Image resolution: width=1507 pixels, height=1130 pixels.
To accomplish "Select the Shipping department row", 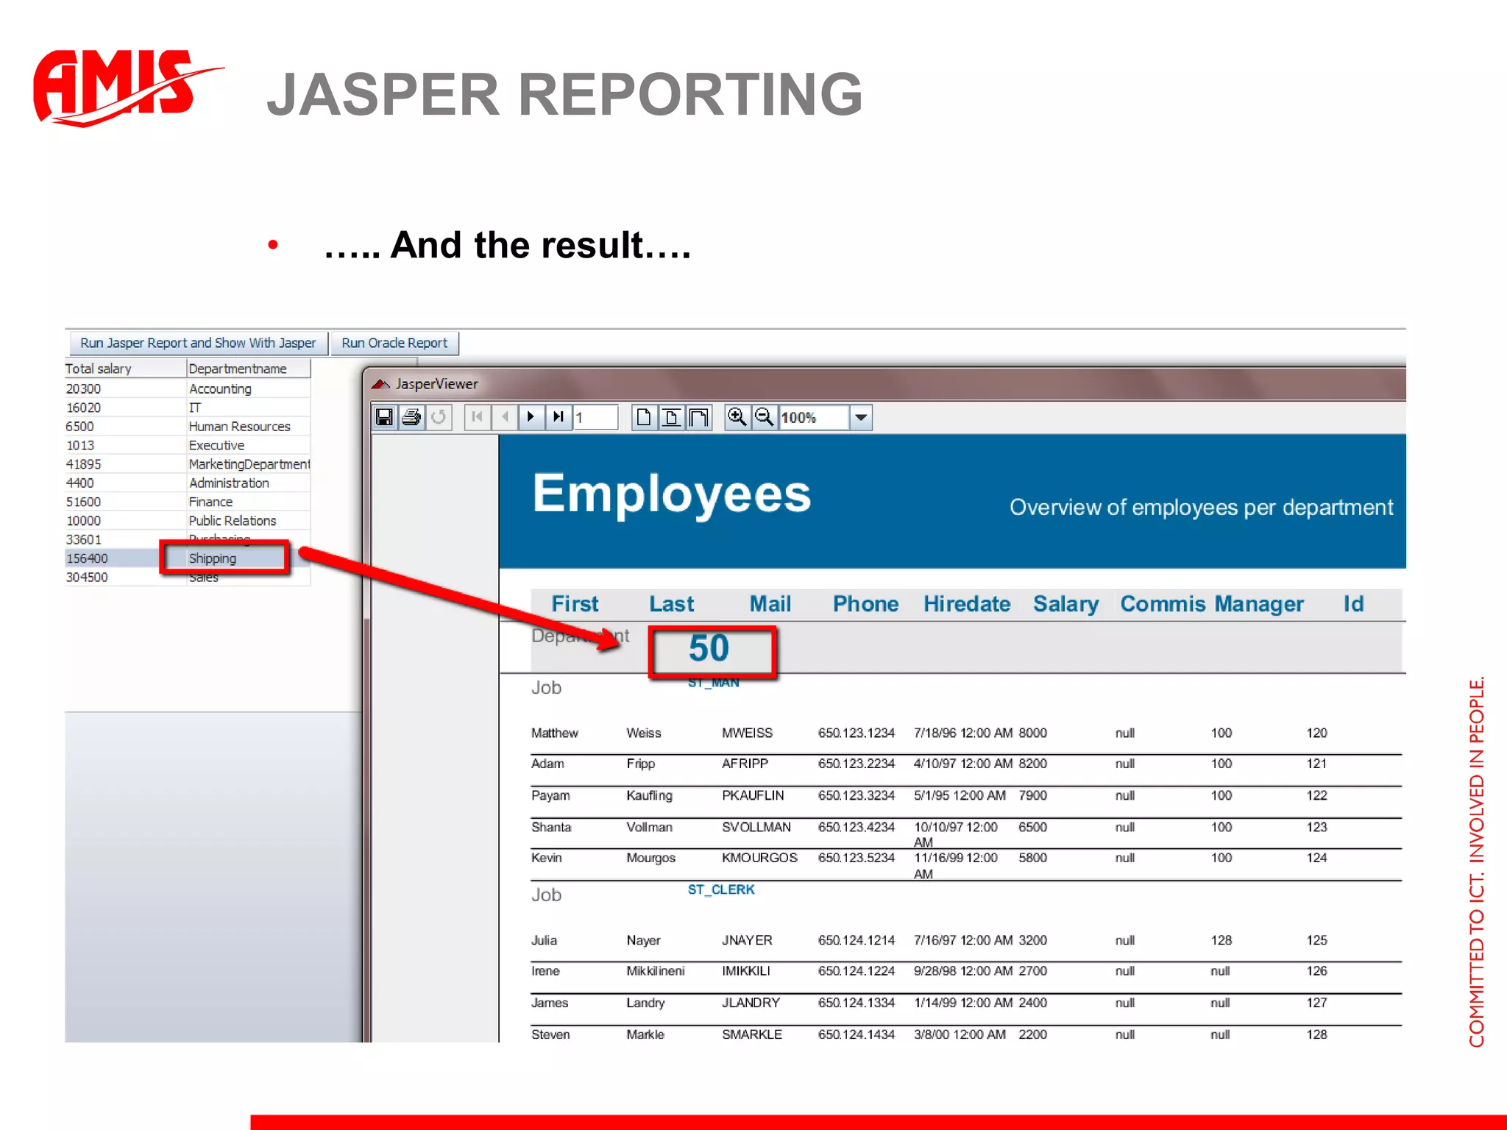I will pyautogui.click(x=188, y=558).
